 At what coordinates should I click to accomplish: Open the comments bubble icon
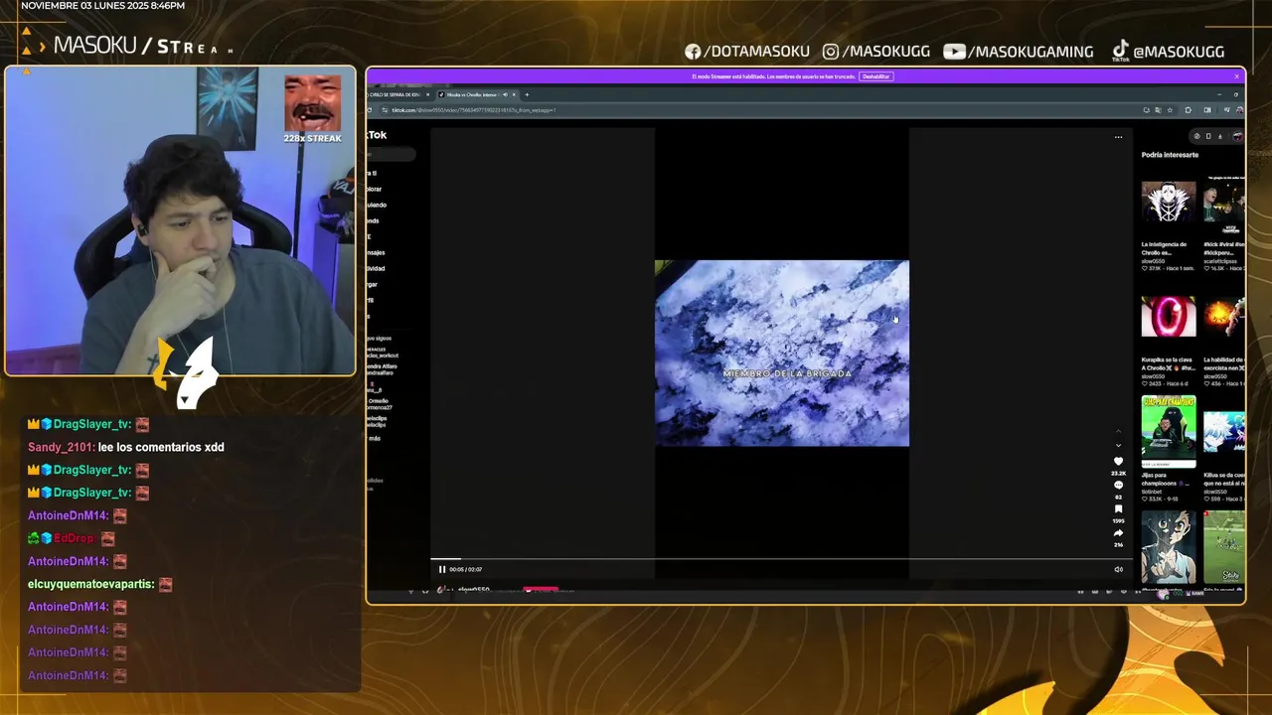(1118, 486)
